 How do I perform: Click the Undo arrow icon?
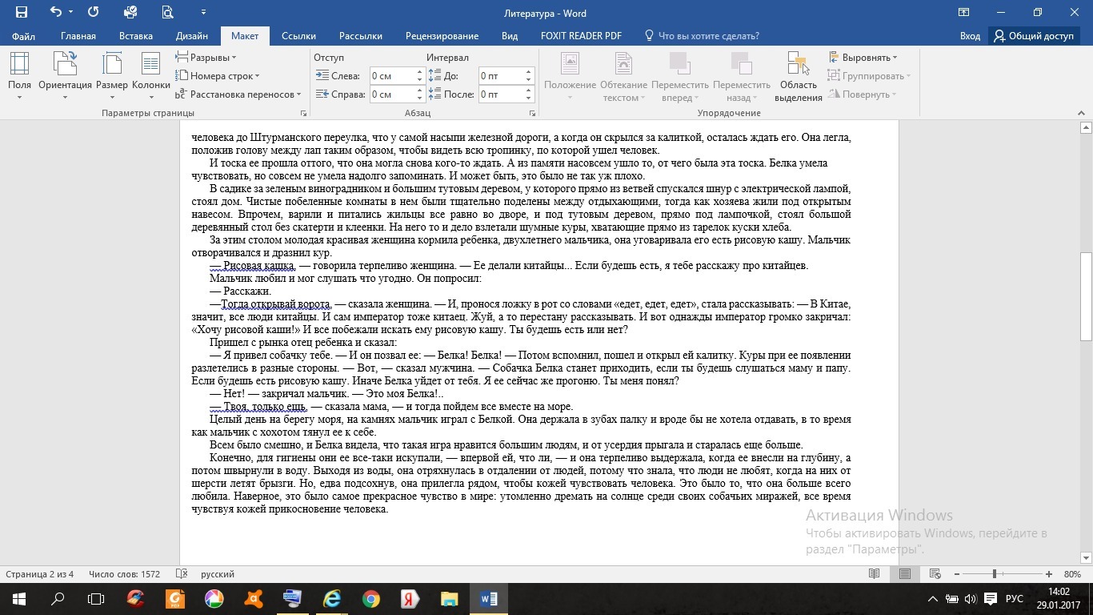tap(55, 13)
